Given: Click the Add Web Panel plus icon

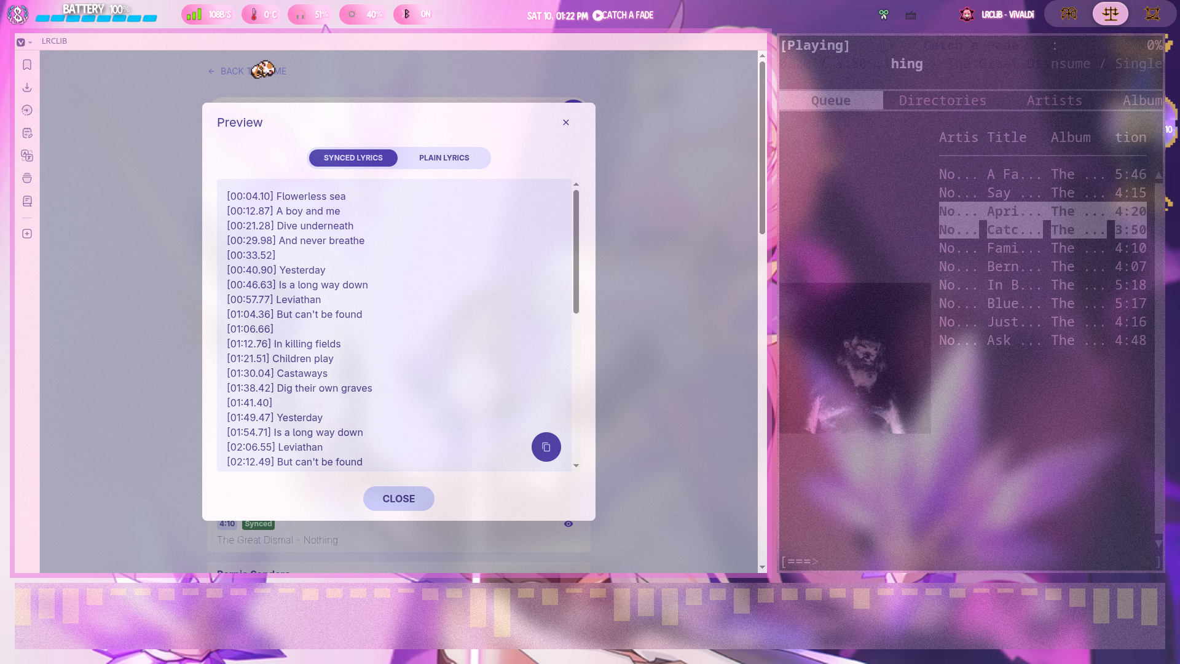Looking at the screenshot, I should [27, 234].
